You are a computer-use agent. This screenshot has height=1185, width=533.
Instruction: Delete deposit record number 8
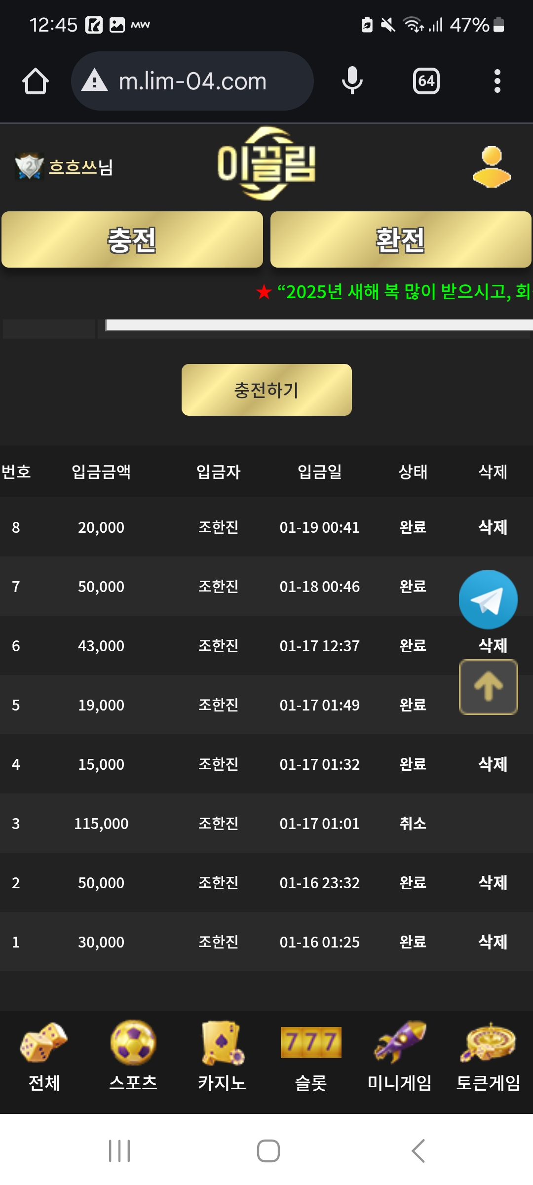pyautogui.click(x=493, y=527)
